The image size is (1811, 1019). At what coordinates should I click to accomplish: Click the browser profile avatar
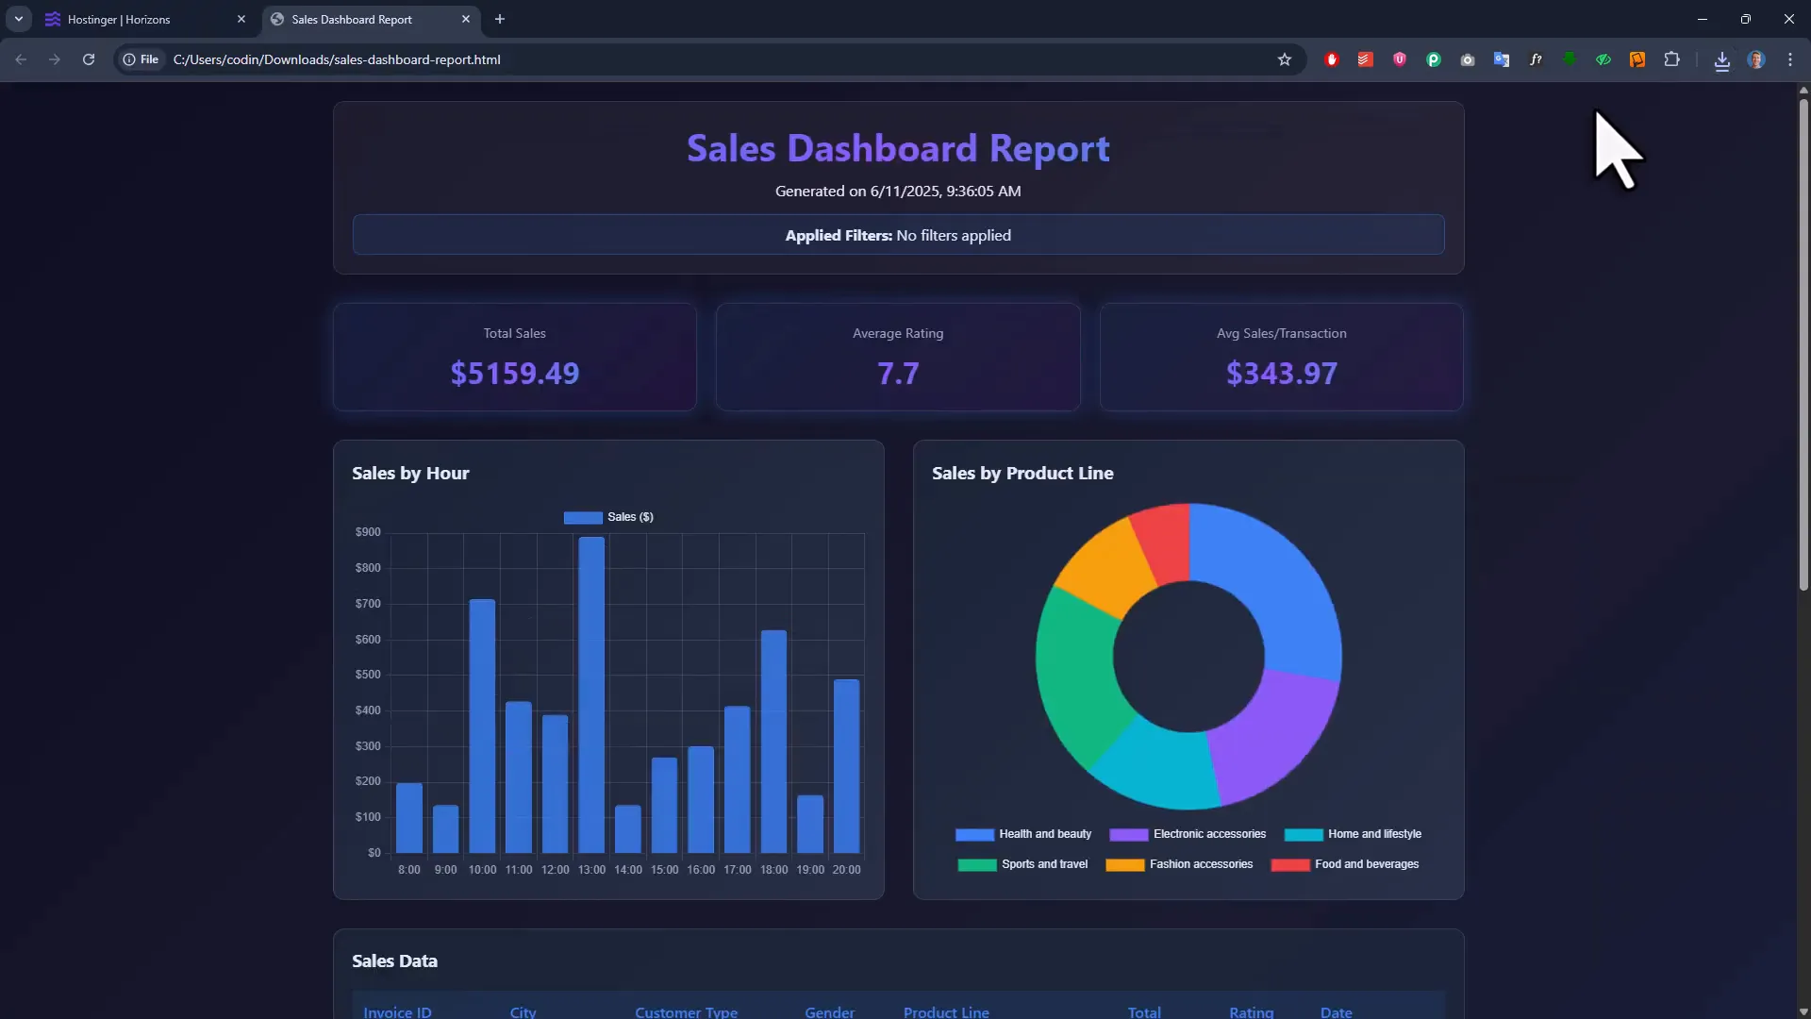point(1757,59)
